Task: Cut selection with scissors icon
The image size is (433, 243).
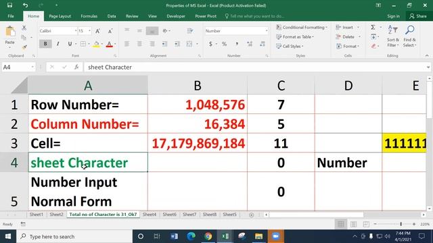Action: (x=24, y=28)
